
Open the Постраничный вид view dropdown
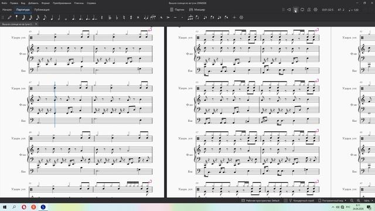[x=332, y=200]
